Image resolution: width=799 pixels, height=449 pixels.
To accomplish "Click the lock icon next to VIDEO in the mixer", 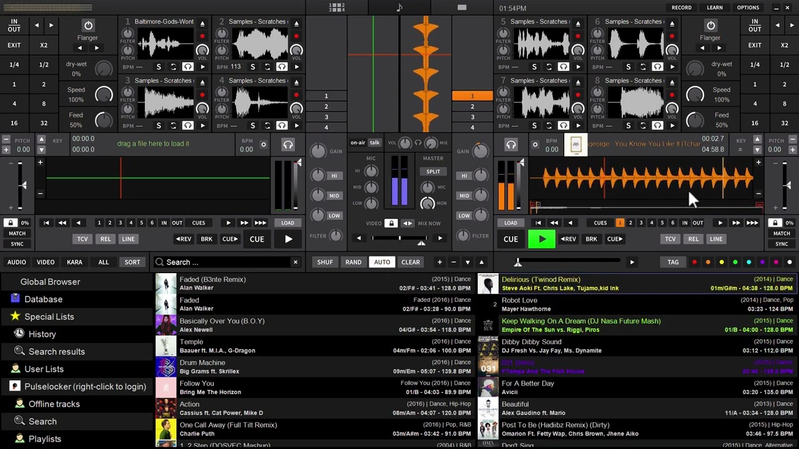I will (391, 223).
